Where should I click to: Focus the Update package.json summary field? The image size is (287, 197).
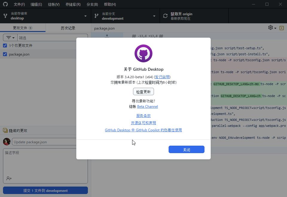point(50,142)
